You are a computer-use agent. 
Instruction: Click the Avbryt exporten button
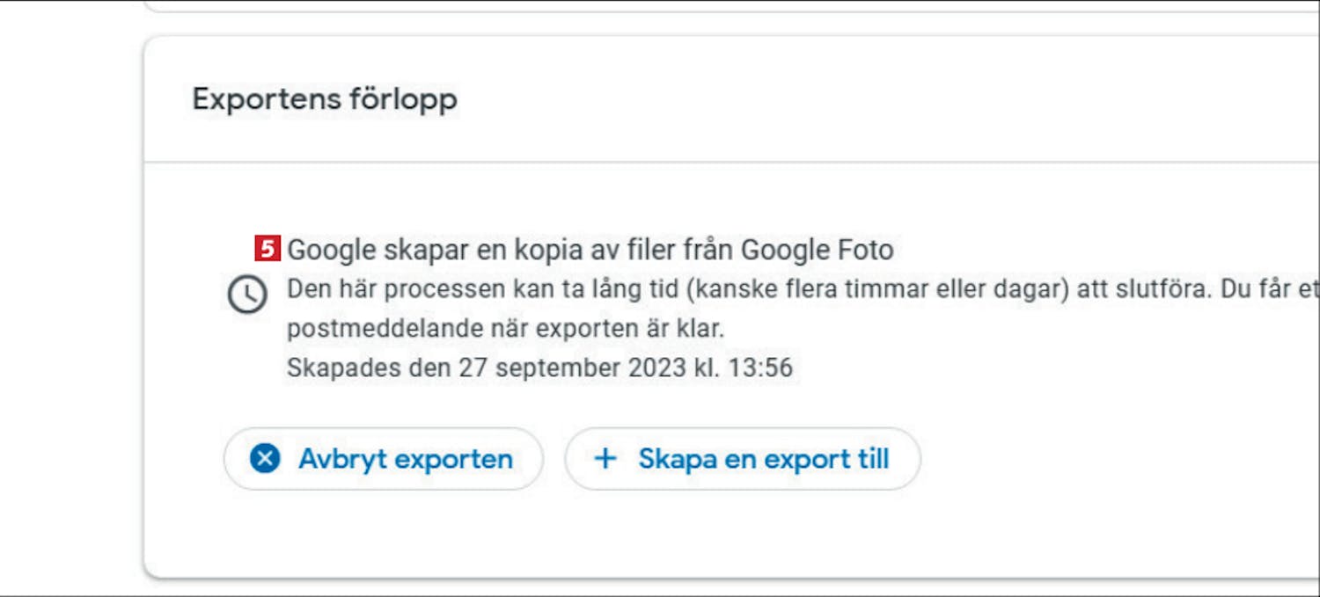pos(383,459)
